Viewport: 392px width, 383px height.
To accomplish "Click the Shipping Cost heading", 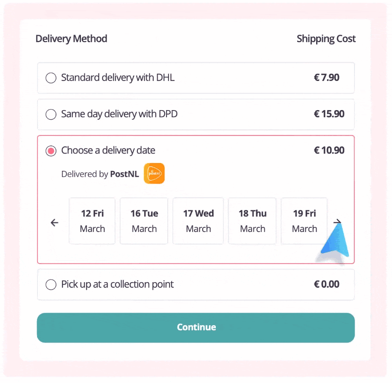I will 326,39.
